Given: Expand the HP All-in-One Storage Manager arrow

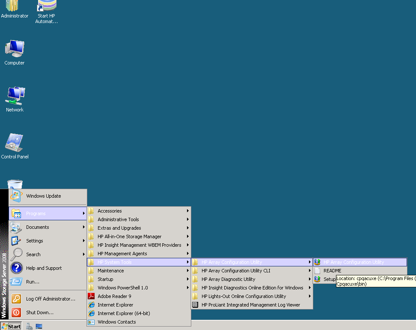Looking at the screenshot, I should [187, 237].
